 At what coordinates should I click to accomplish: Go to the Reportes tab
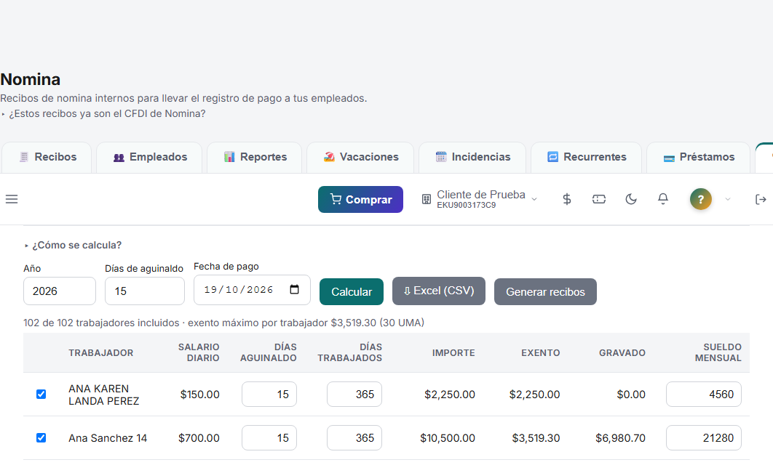click(x=254, y=158)
